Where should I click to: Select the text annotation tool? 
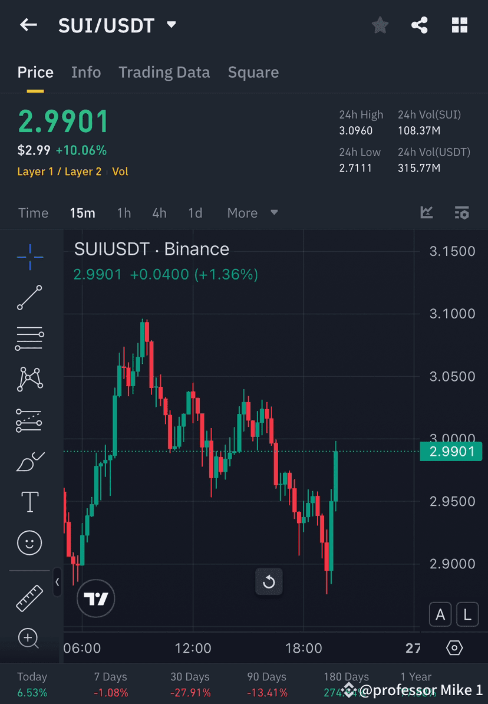tap(29, 501)
